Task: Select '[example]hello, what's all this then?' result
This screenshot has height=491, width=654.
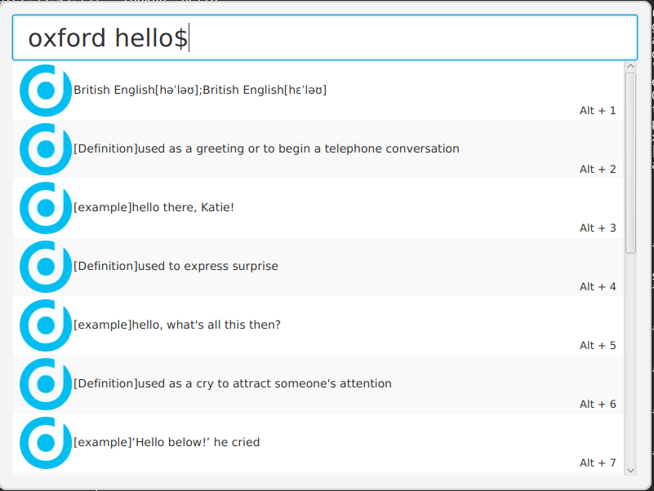Action: coord(318,325)
